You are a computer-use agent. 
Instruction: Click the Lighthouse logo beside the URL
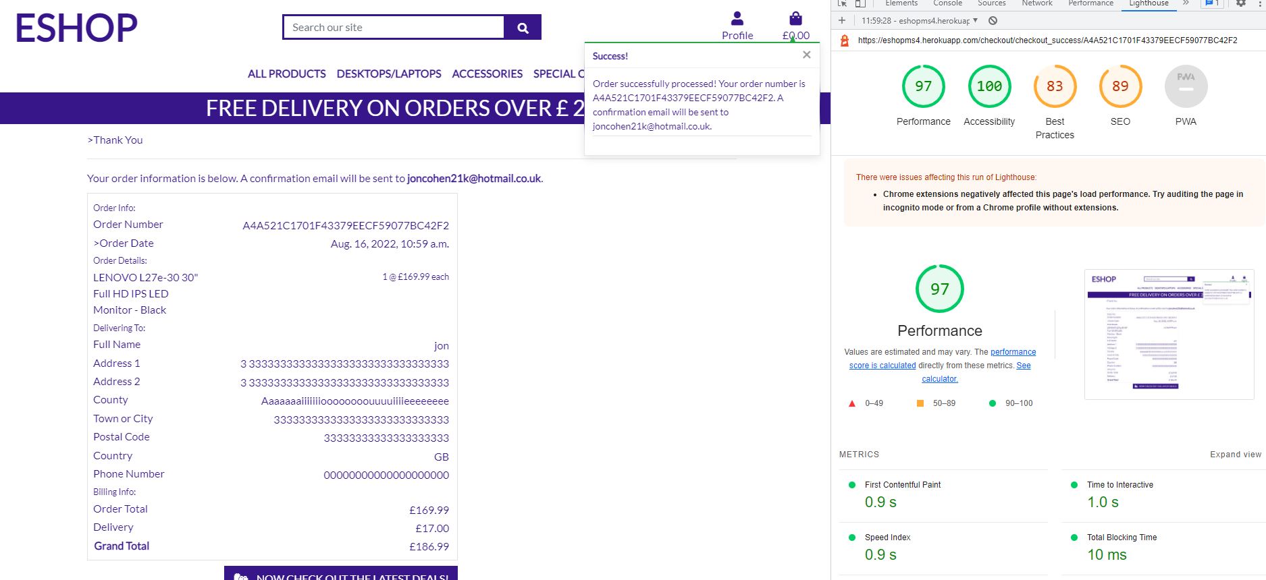click(844, 40)
